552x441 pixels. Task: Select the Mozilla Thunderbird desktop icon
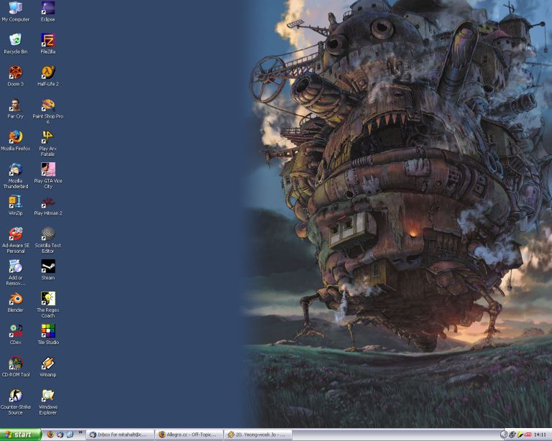[x=15, y=170]
